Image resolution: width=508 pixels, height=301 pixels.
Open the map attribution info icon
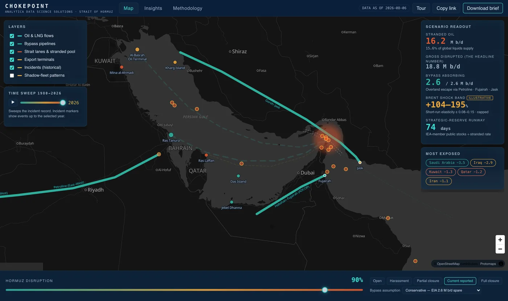point(501,264)
